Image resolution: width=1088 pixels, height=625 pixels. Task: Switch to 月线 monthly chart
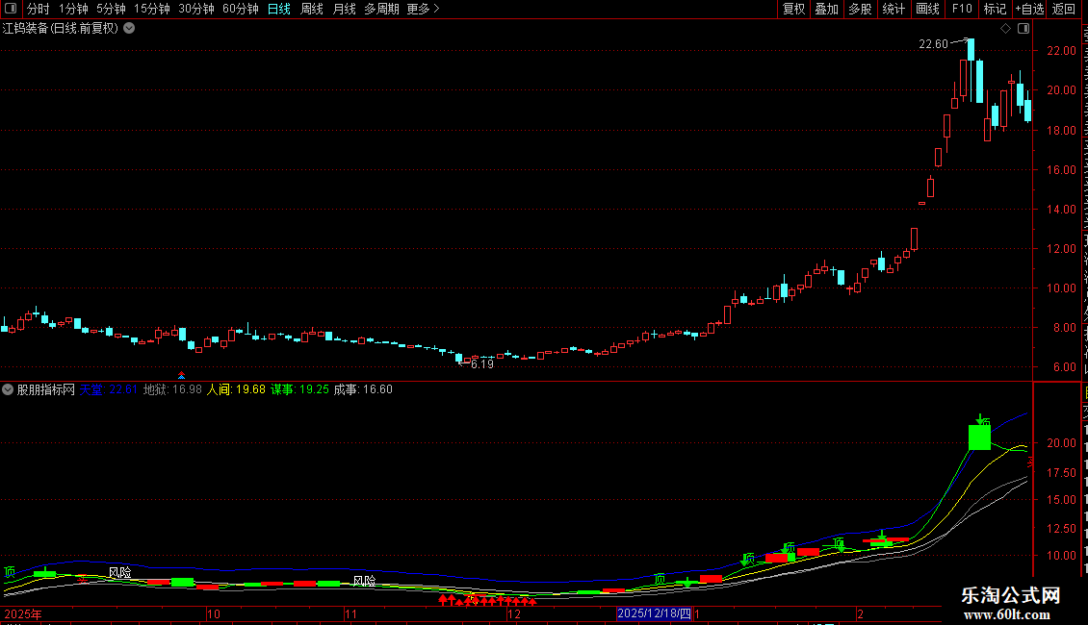click(344, 9)
